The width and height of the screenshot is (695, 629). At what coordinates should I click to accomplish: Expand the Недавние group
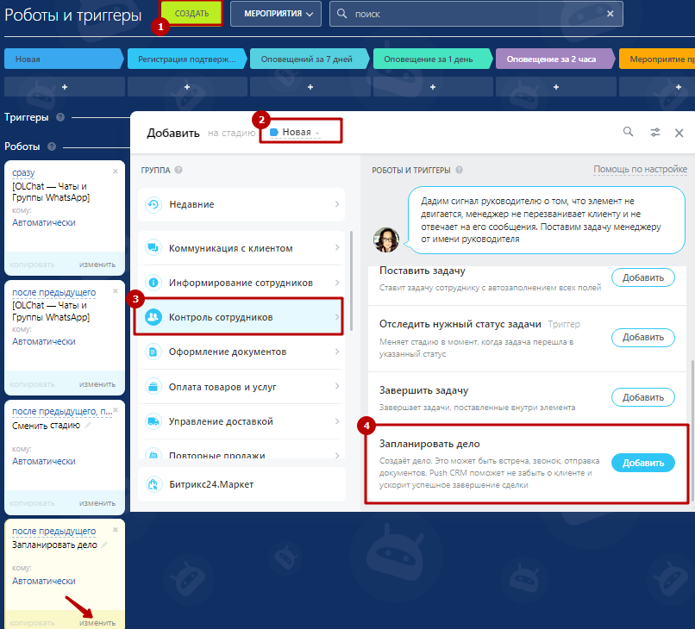click(241, 205)
